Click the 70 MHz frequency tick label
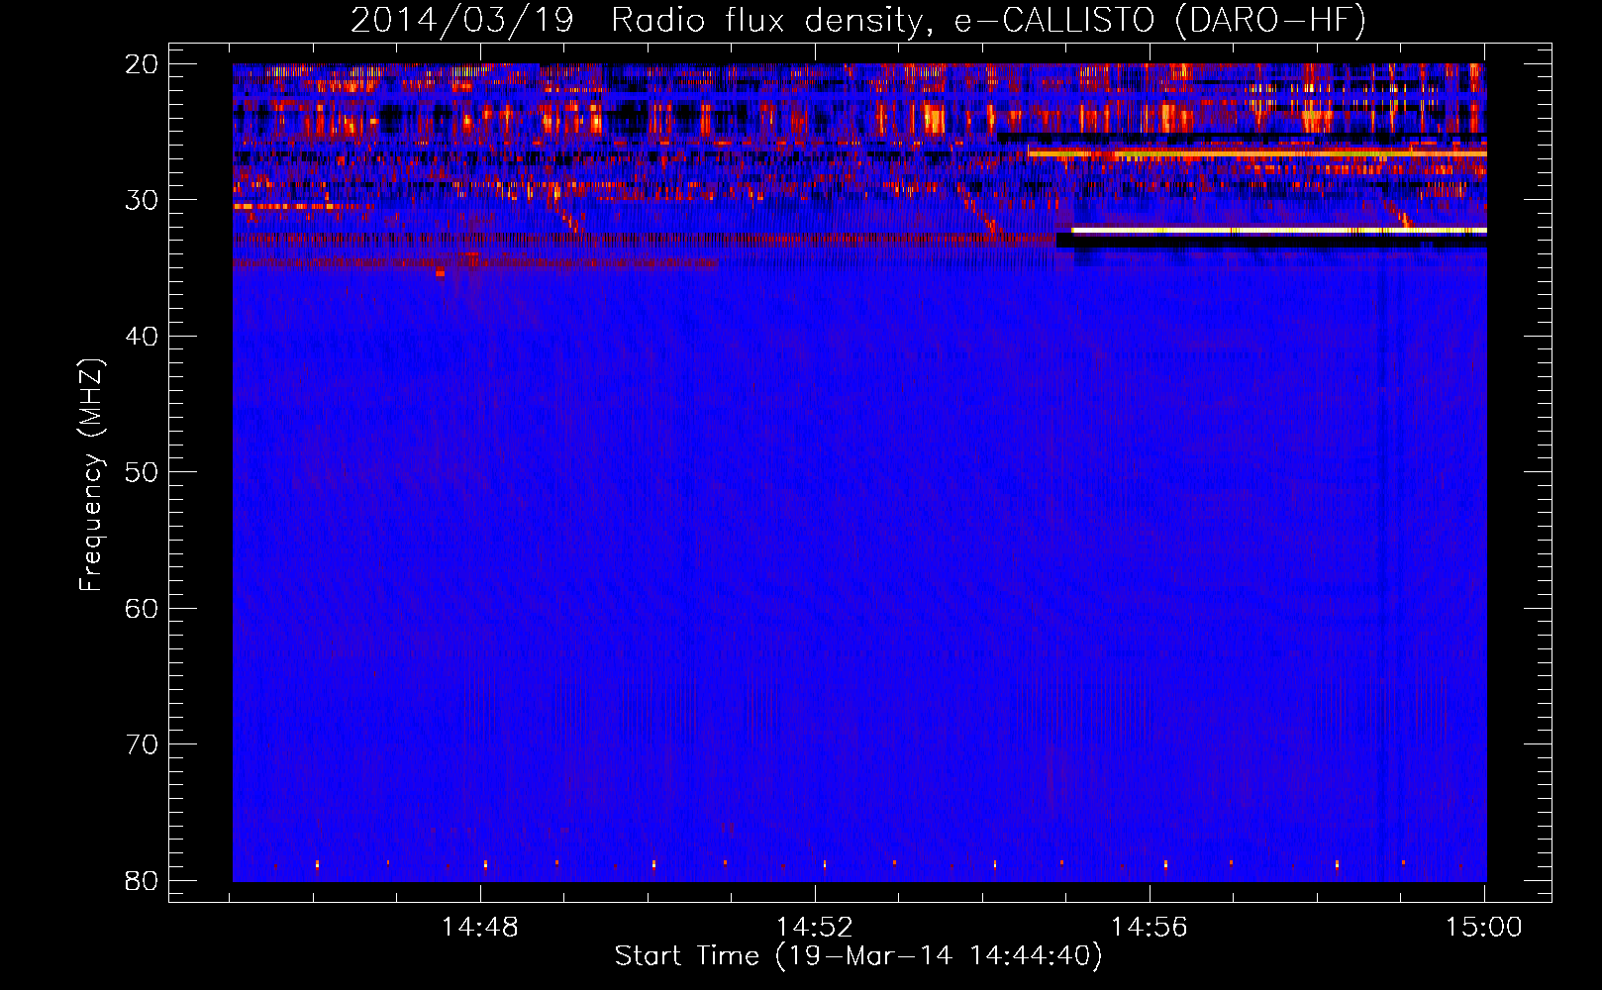The height and width of the screenshot is (990, 1602). point(142,744)
